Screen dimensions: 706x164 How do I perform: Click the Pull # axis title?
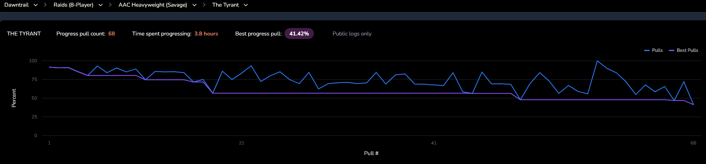tap(371, 153)
